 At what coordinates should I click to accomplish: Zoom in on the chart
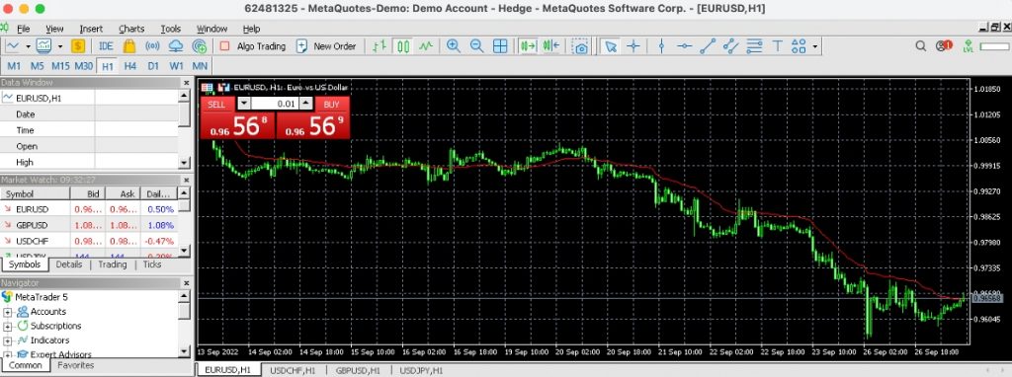[x=454, y=45]
